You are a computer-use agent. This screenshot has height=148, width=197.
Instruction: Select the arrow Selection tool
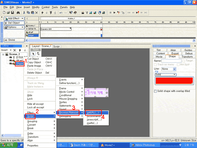pos(33,54)
